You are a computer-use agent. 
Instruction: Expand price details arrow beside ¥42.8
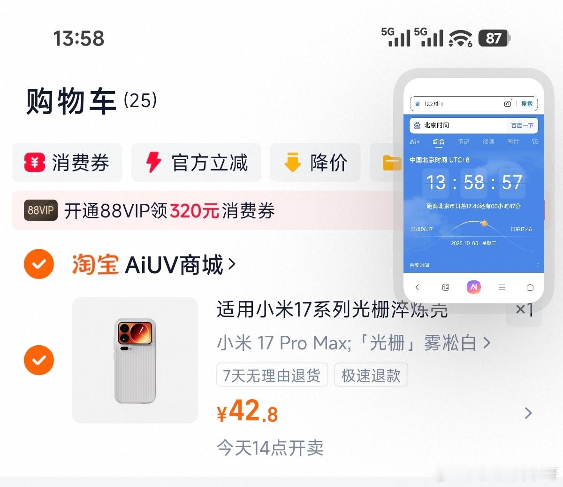[x=528, y=413]
